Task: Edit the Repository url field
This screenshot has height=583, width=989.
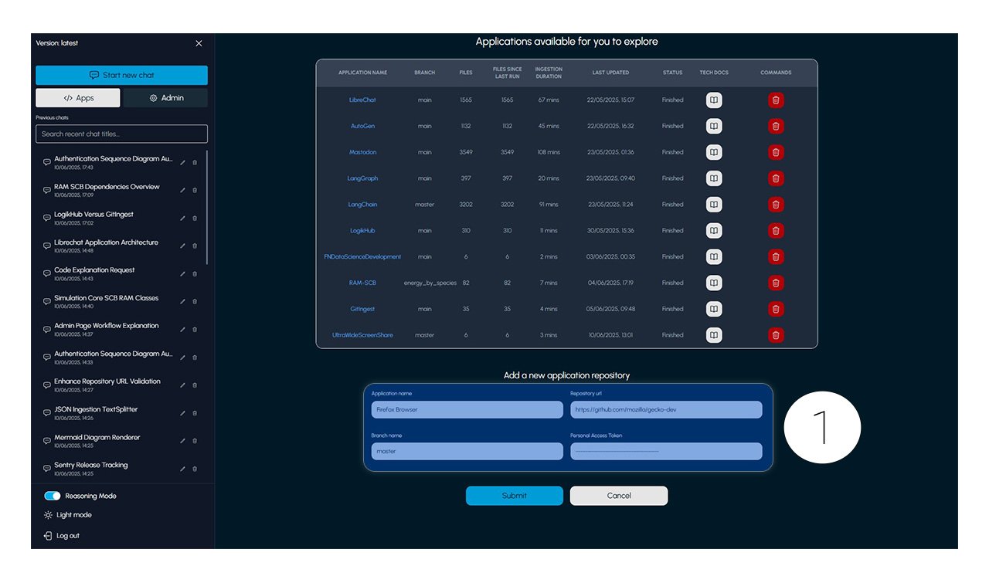Action: pos(666,409)
